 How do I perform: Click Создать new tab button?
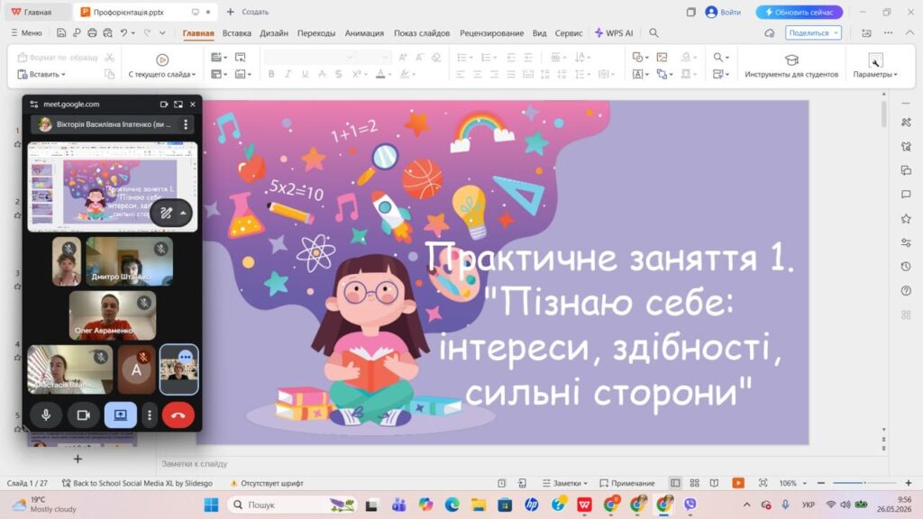coord(248,12)
